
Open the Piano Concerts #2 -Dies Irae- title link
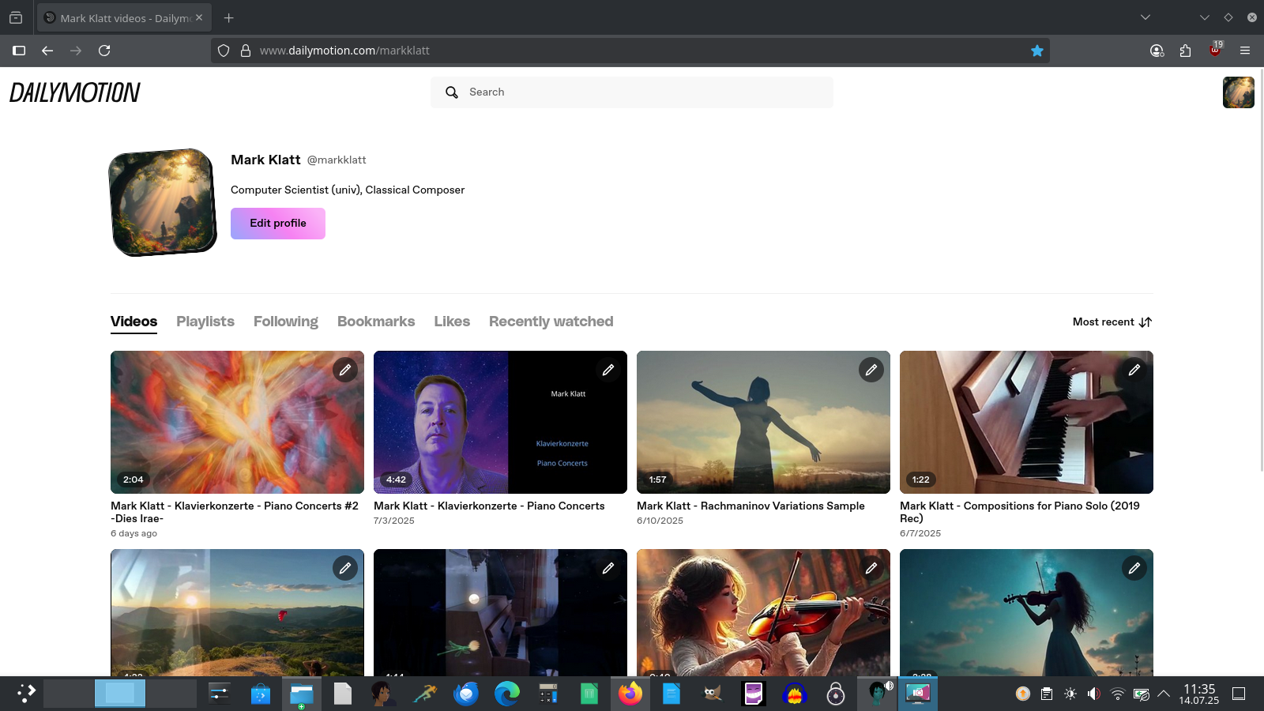(x=235, y=512)
